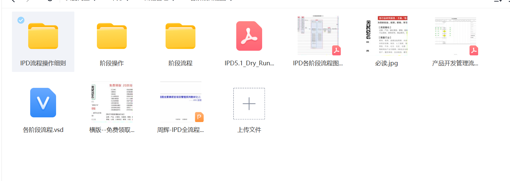Click PDF badge on 产品开发管理流 thumbnail
The width and height of the screenshot is (510, 181).
(474, 51)
